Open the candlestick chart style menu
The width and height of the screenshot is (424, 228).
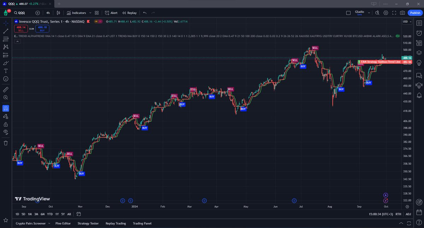59,13
